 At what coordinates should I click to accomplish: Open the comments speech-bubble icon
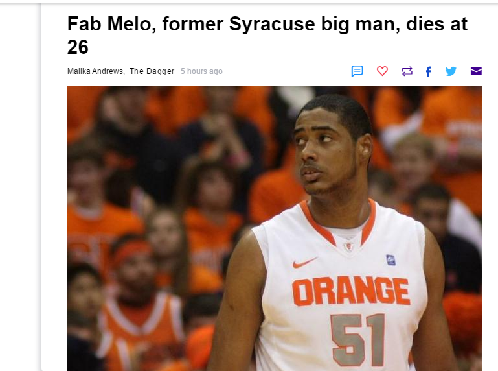point(357,71)
